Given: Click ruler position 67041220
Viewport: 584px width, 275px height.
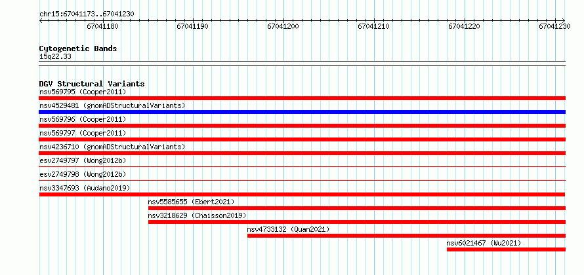Looking at the screenshot, I should tap(465, 26).
